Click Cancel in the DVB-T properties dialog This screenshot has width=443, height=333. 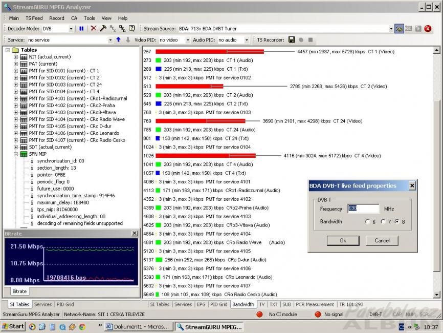(x=382, y=240)
